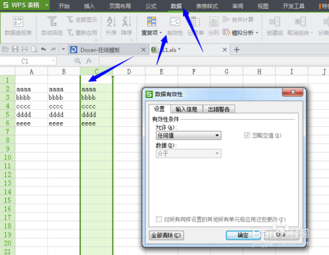Click Create Group (创建组) icon
The width and height of the screenshot is (329, 255).
point(274,26)
